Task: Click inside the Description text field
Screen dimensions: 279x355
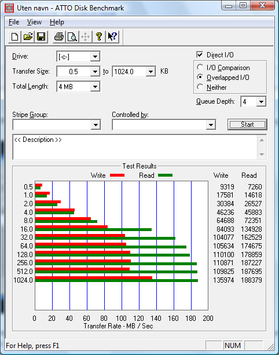Action: tap(135, 147)
